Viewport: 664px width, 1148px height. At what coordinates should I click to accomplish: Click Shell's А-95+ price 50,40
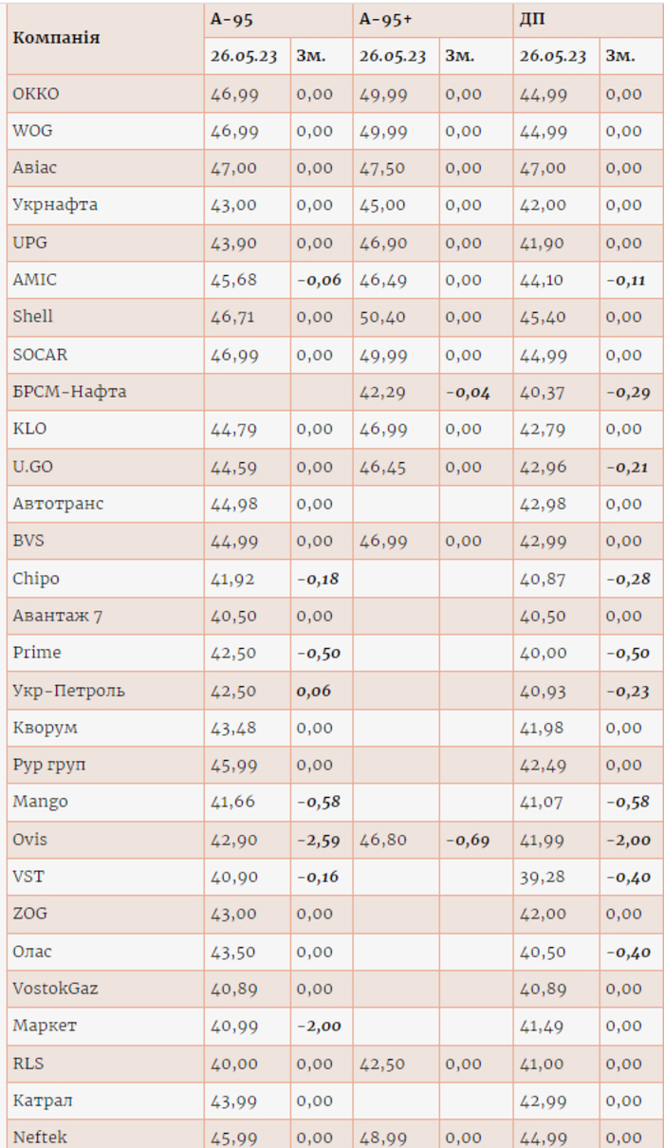382,317
